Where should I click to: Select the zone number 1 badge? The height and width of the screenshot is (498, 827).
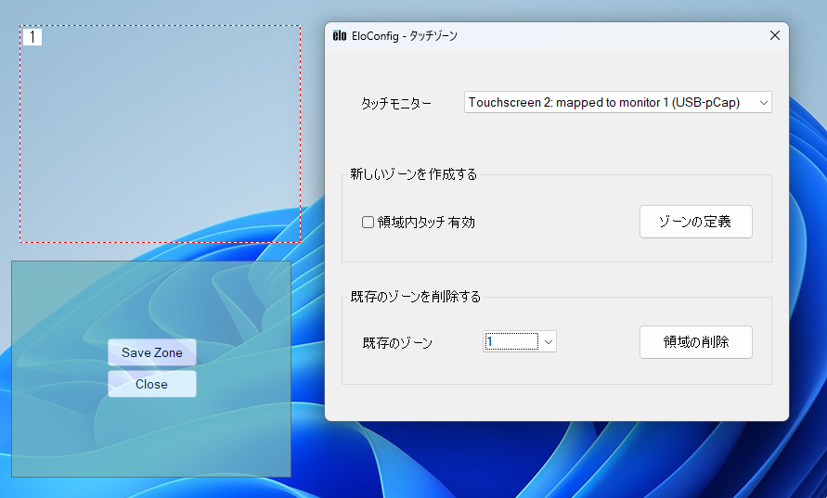tap(32, 37)
